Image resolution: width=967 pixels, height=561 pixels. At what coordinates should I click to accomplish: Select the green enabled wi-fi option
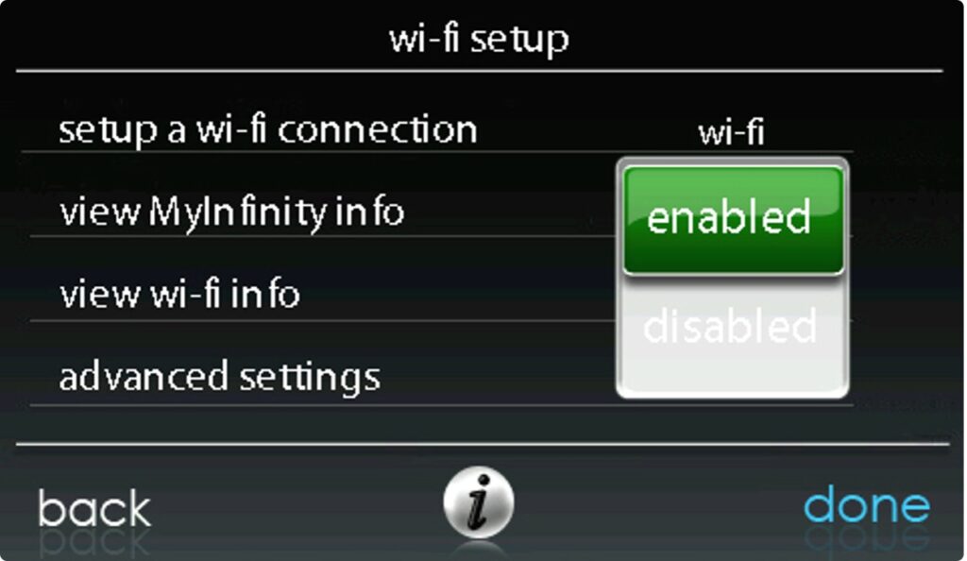click(x=733, y=219)
